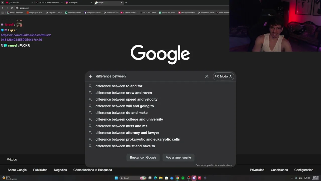Viewport: 321px width, 181px height.
Task: Open Negocios footer link
Action: 60,170
